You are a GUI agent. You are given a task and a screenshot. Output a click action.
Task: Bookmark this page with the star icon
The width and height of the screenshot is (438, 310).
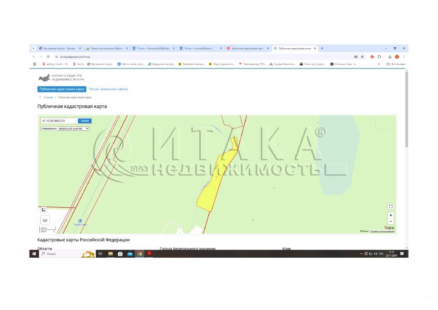[x=362, y=57]
